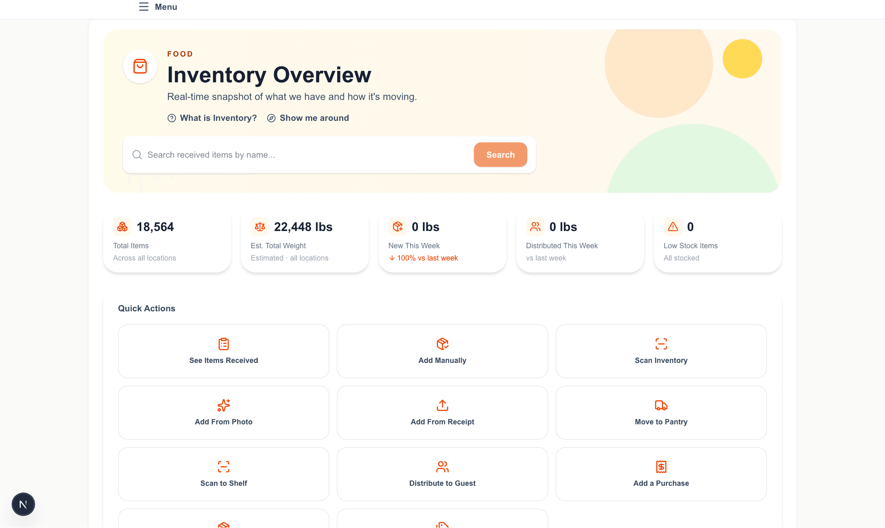Click the Distributed This Week people icon
The width and height of the screenshot is (885, 528).
click(535, 227)
